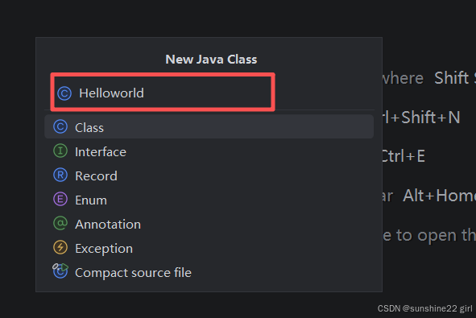Click the orange Exception lightning icon
Viewport: 476px width, 318px height.
coord(60,248)
